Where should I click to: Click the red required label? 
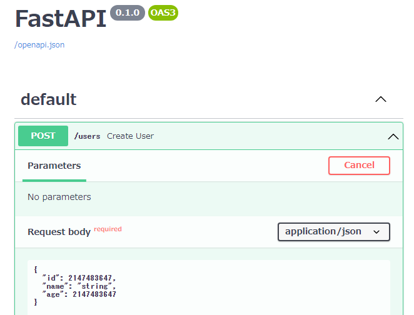(108, 229)
